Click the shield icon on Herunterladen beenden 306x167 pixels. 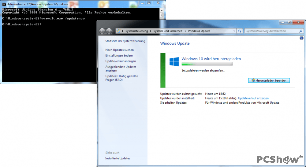(x=253, y=80)
